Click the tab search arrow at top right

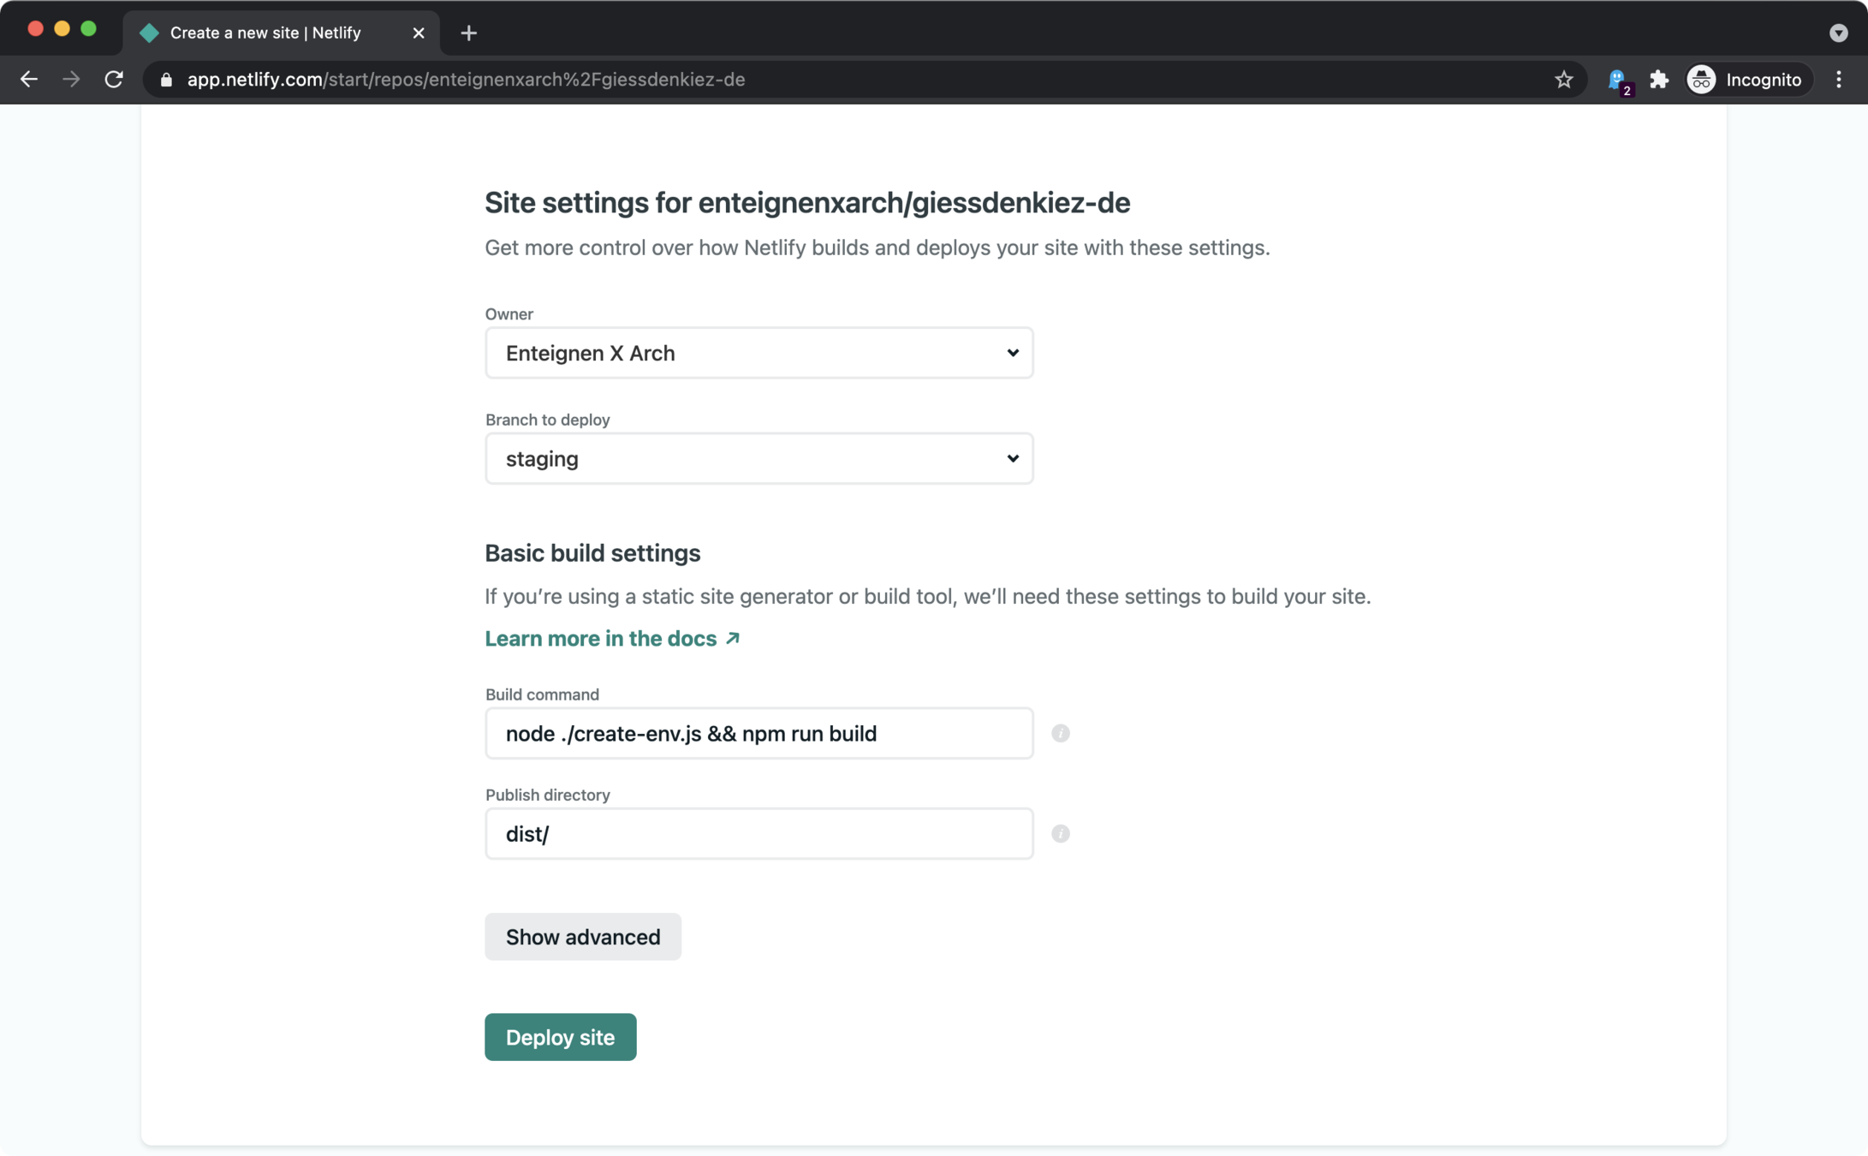point(1838,33)
